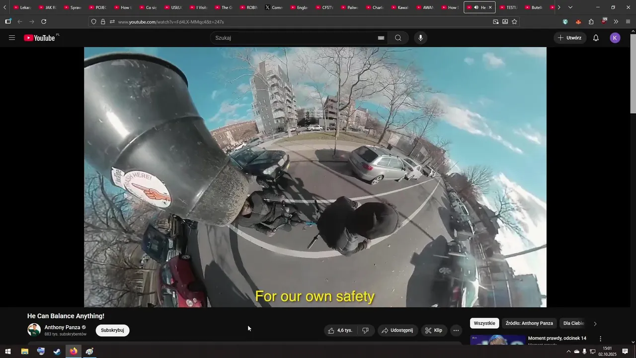Bookmark this page with the star
Image resolution: width=636 pixels, height=358 pixels.
click(514, 22)
